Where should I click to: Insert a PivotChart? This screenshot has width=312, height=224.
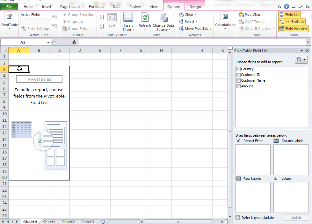[250, 15]
